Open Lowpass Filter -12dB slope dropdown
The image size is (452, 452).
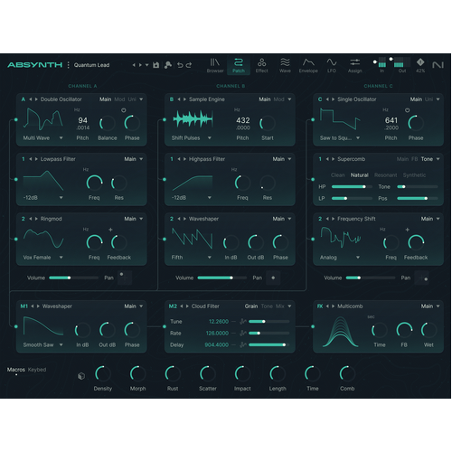click(42, 198)
